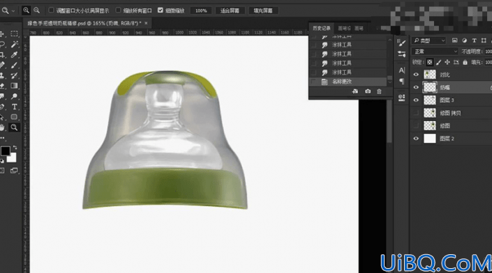This screenshot has width=492, height=273.
Task: Toggle lock transparent pixels
Action: 430,62
